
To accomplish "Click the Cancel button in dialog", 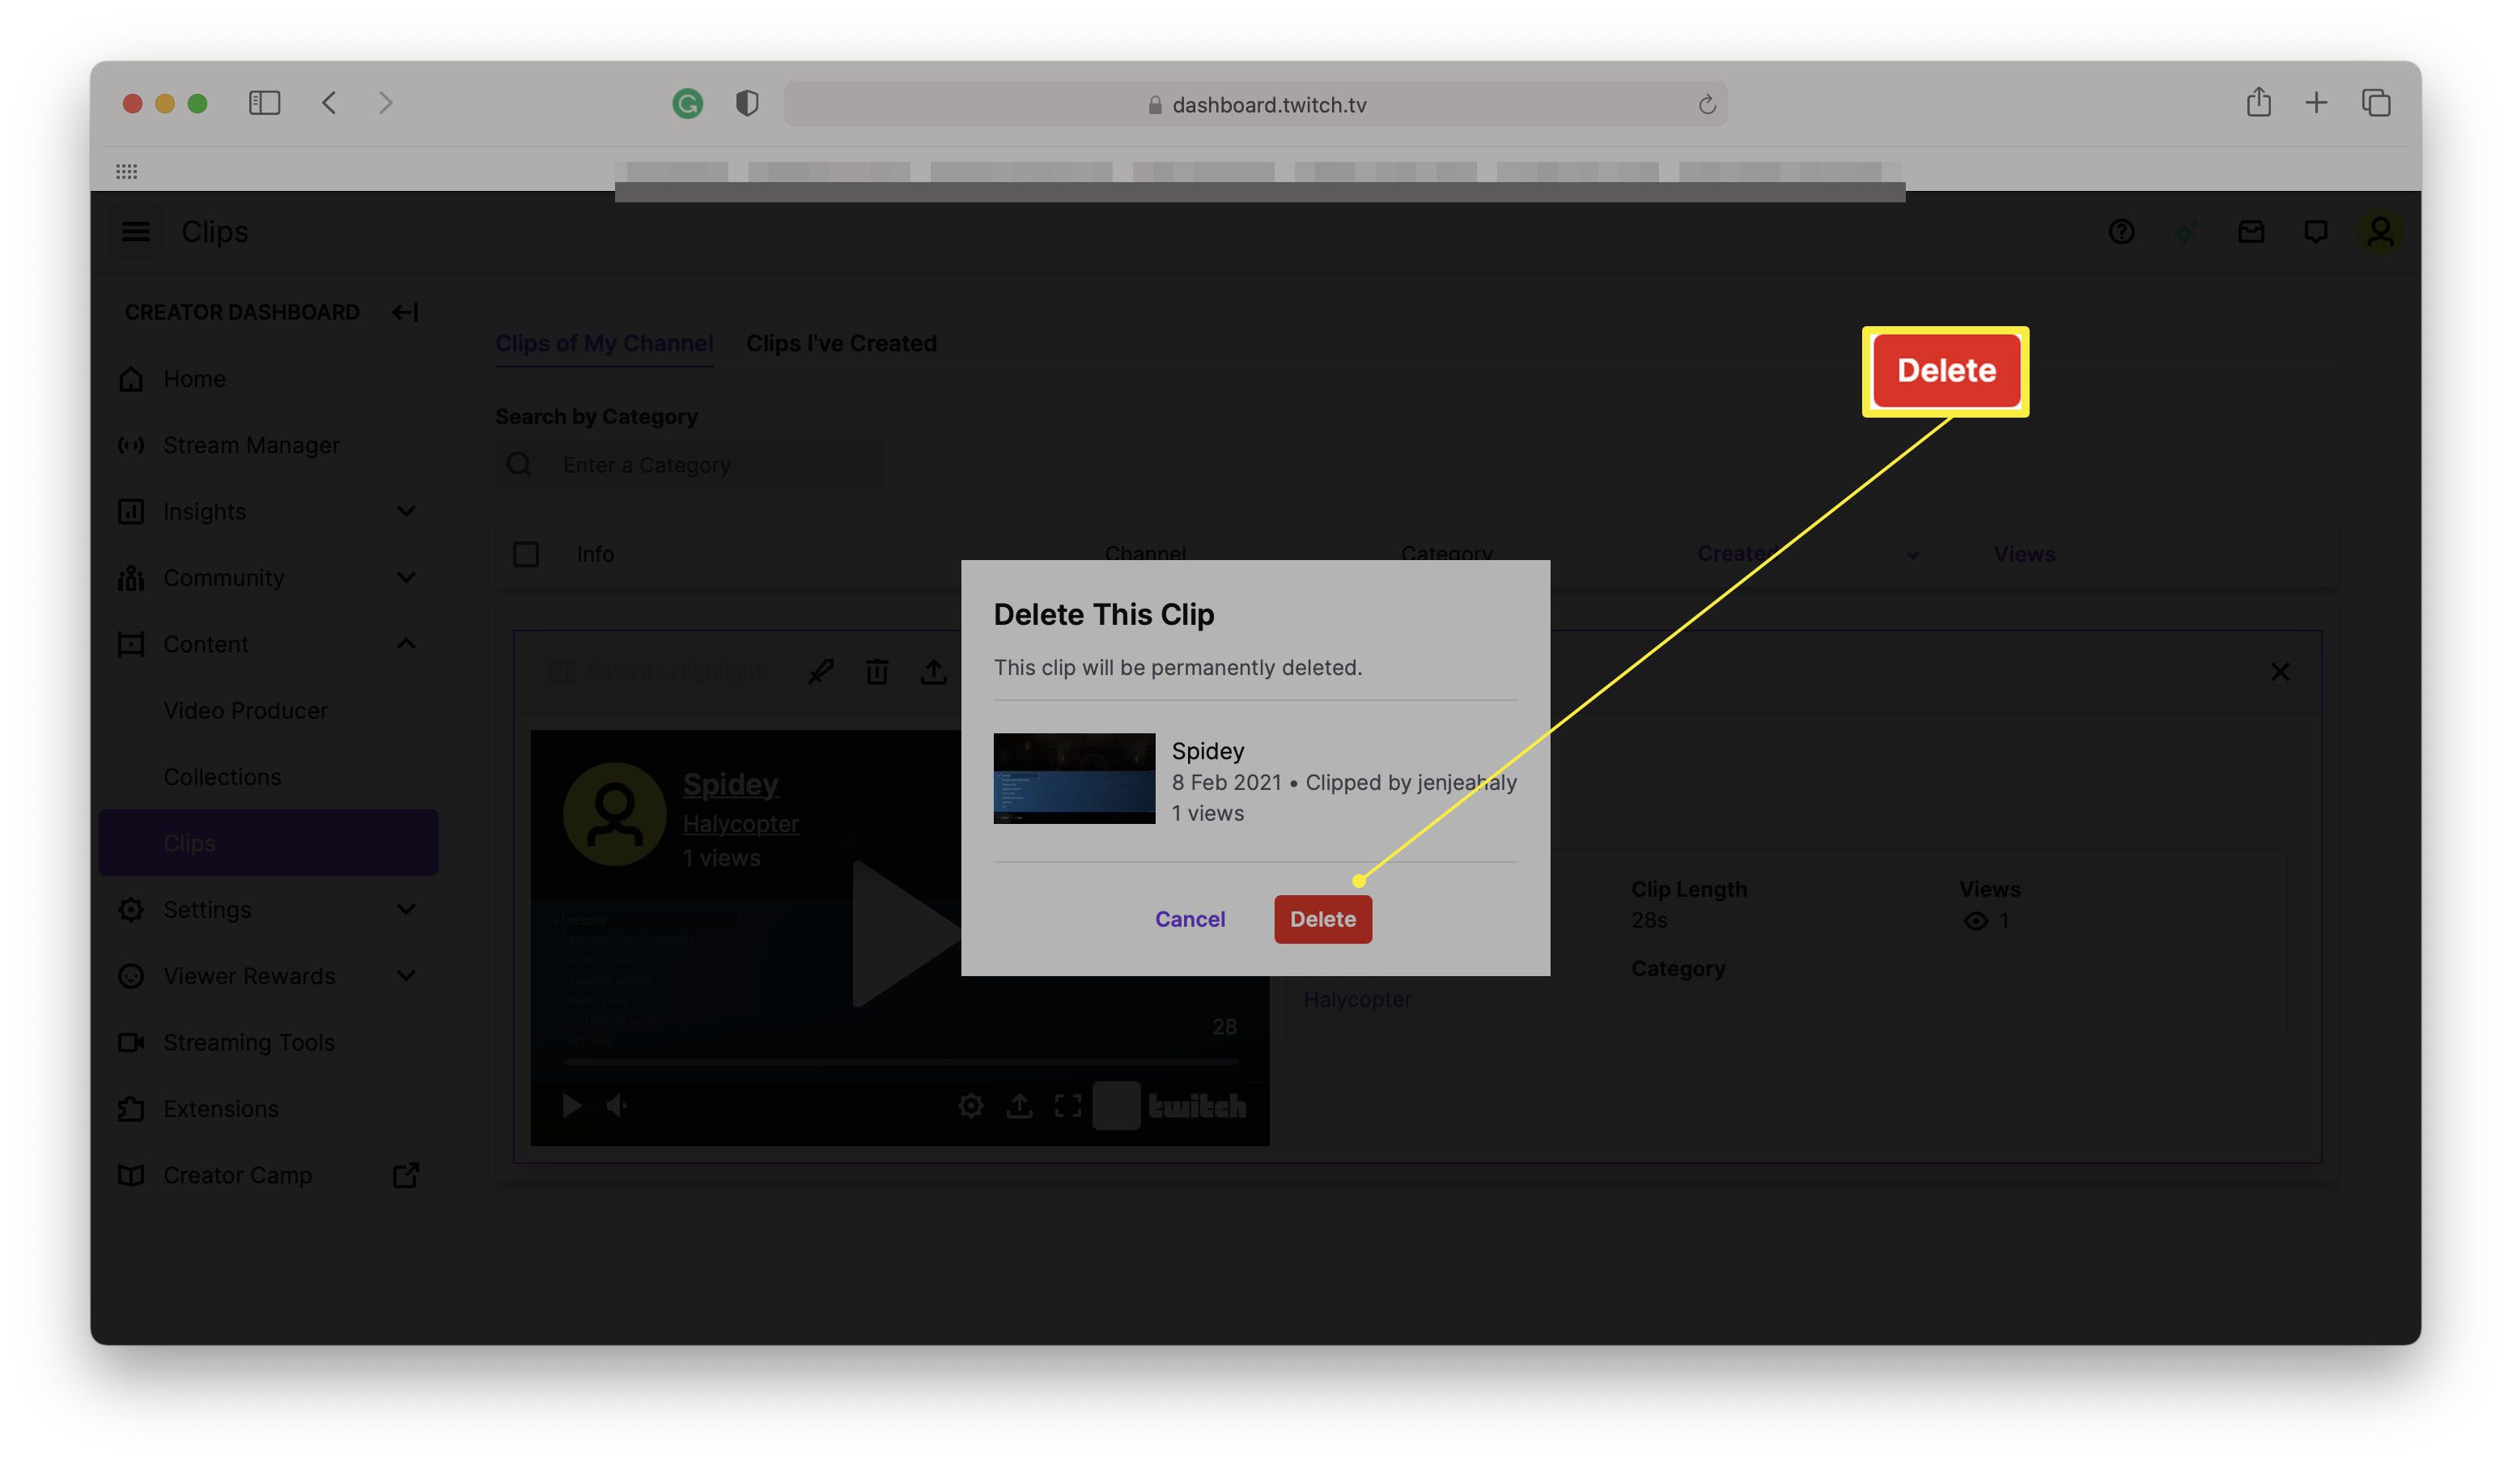I will [x=1190, y=917].
